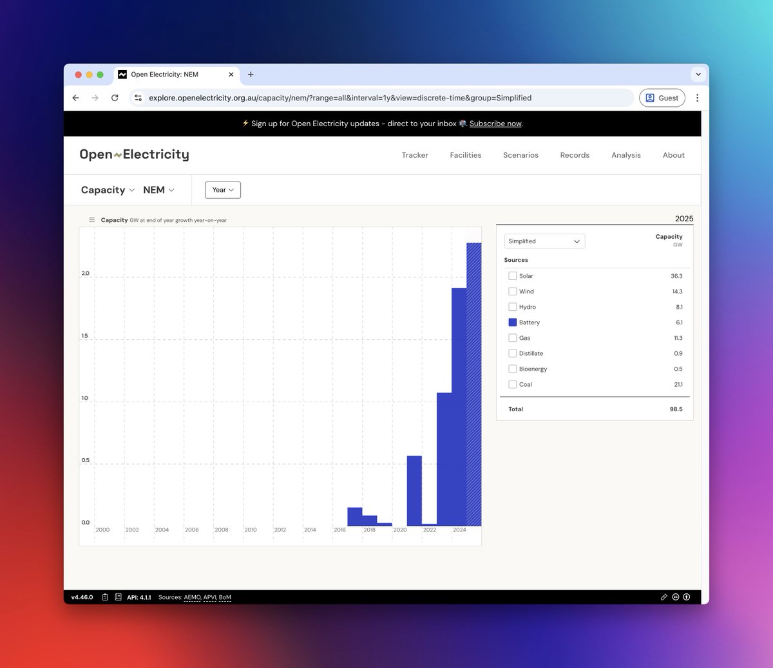Click the Gas capacity value 11.3

(678, 338)
